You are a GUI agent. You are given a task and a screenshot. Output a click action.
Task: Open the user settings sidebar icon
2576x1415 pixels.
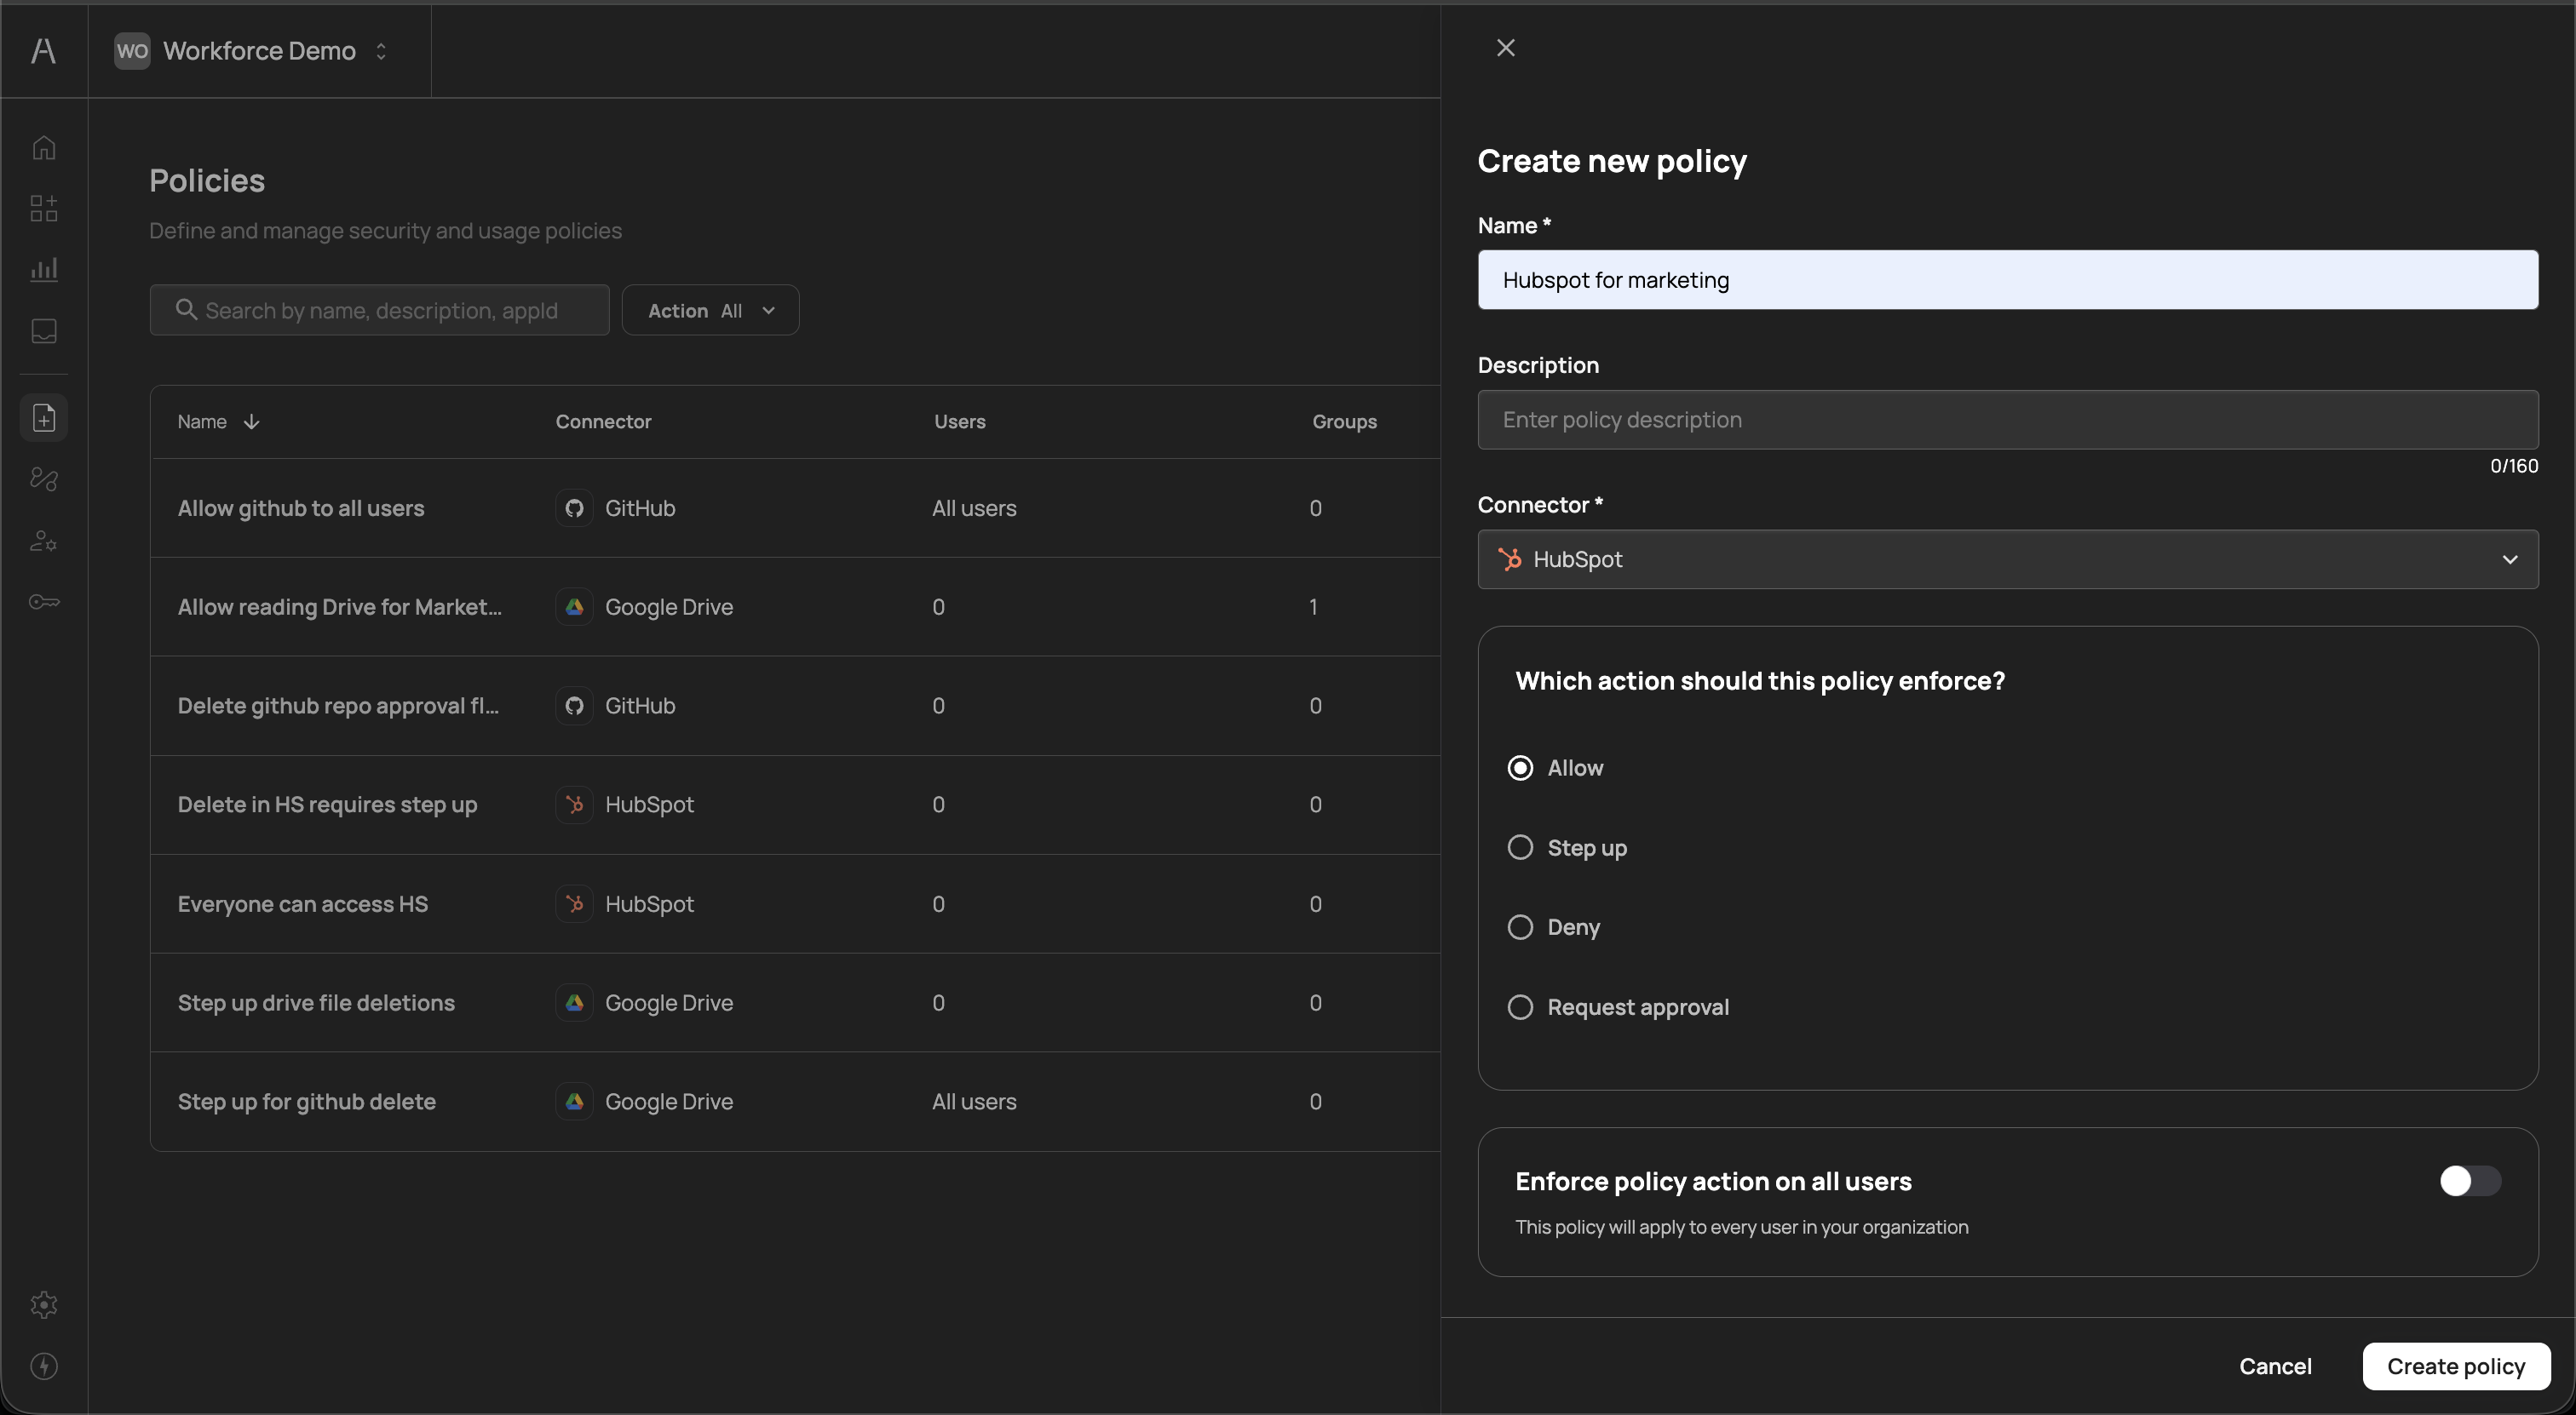point(44,541)
